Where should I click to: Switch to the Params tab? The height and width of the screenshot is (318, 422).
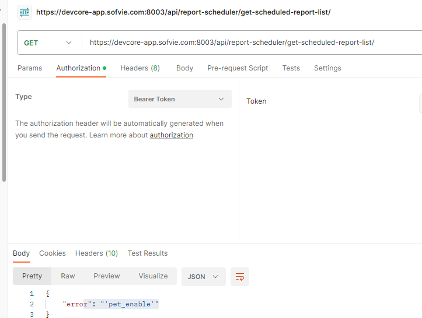tap(30, 68)
